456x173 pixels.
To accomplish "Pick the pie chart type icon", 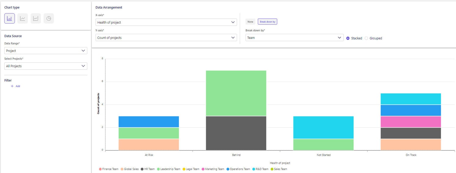I will pyautogui.click(x=49, y=18).
